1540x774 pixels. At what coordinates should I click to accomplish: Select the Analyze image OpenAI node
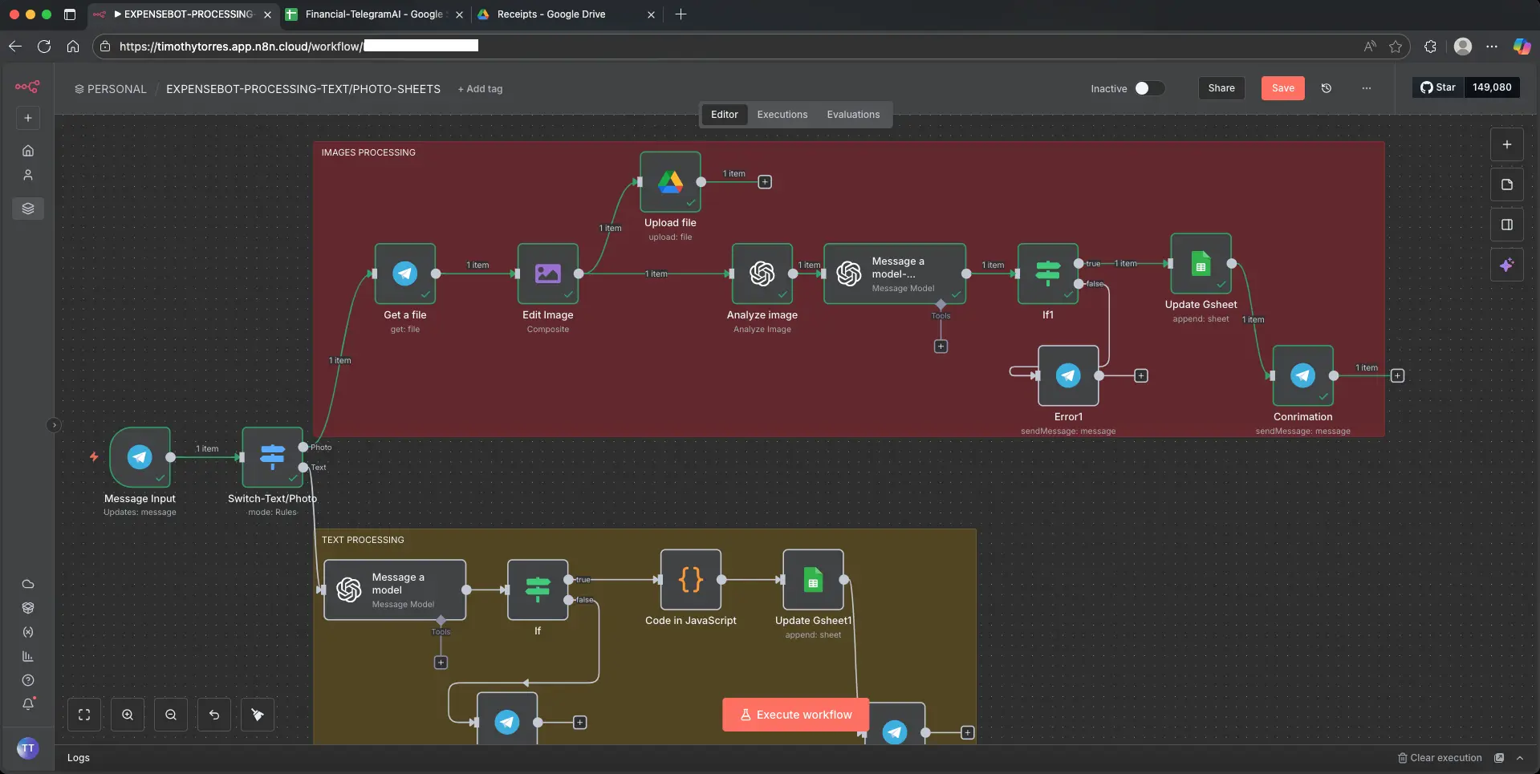click(762, 274)
